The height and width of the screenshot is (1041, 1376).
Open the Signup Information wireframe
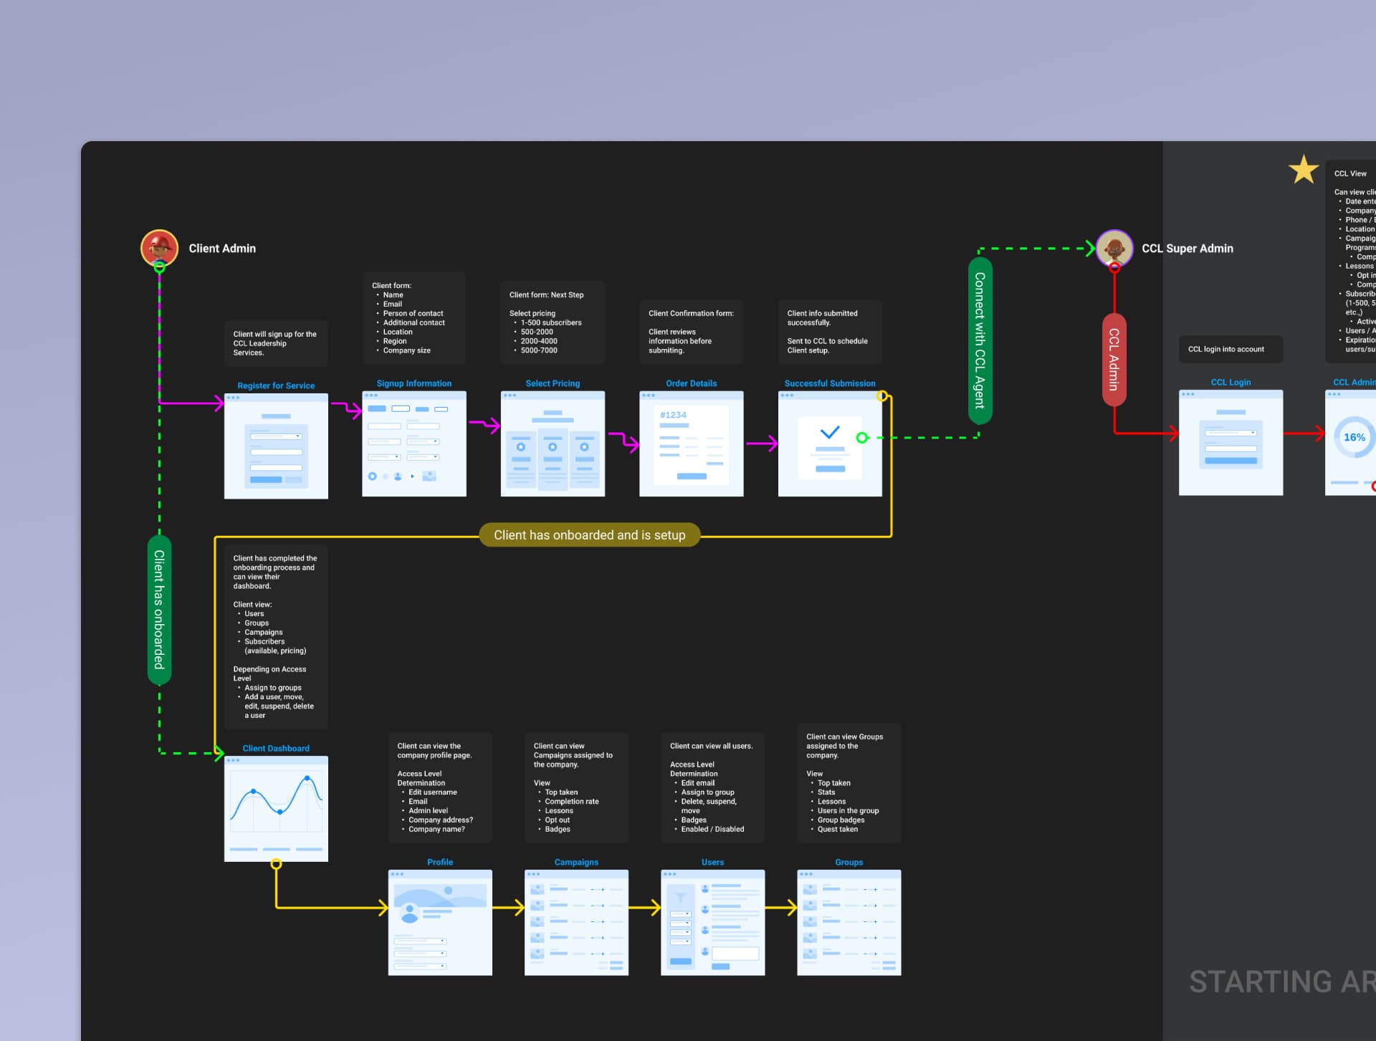point(414,443)
